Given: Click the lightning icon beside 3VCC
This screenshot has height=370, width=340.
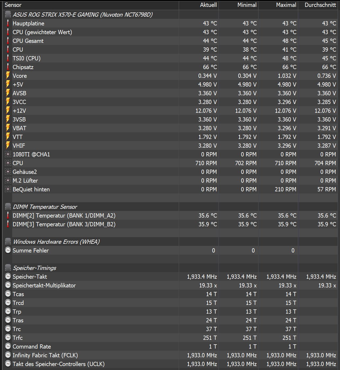Looking at the screenshot, I should pos(8,102).
